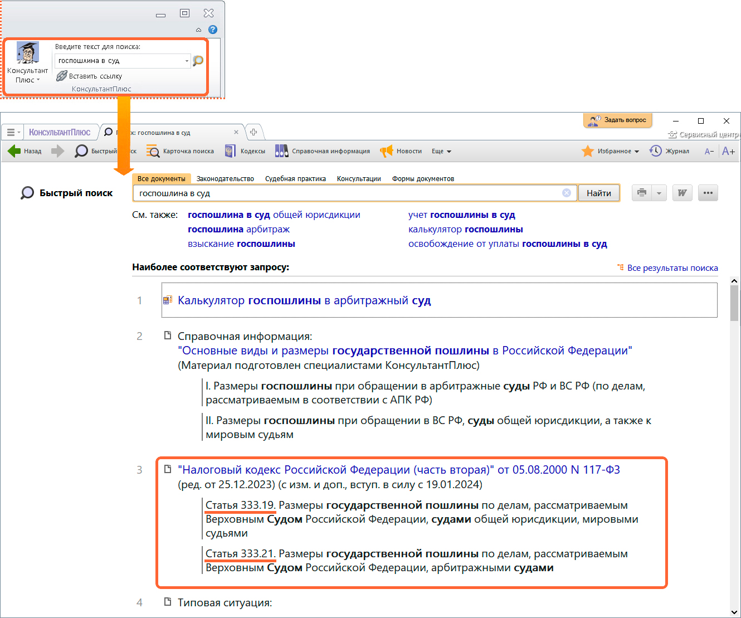
Task: Open Основные виды и размеры государственной пошлины
Action: tap(405, 351)
